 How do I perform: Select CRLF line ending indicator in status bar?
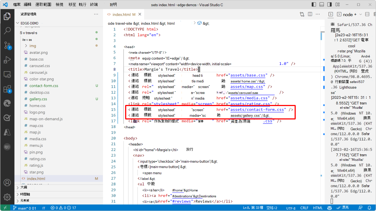tap(304, 208)
